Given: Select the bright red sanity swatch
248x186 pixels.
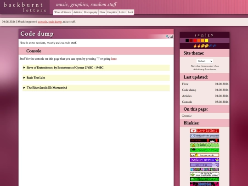Looking at the screenshot, I should pyautogui.click(x=195, y=40).
